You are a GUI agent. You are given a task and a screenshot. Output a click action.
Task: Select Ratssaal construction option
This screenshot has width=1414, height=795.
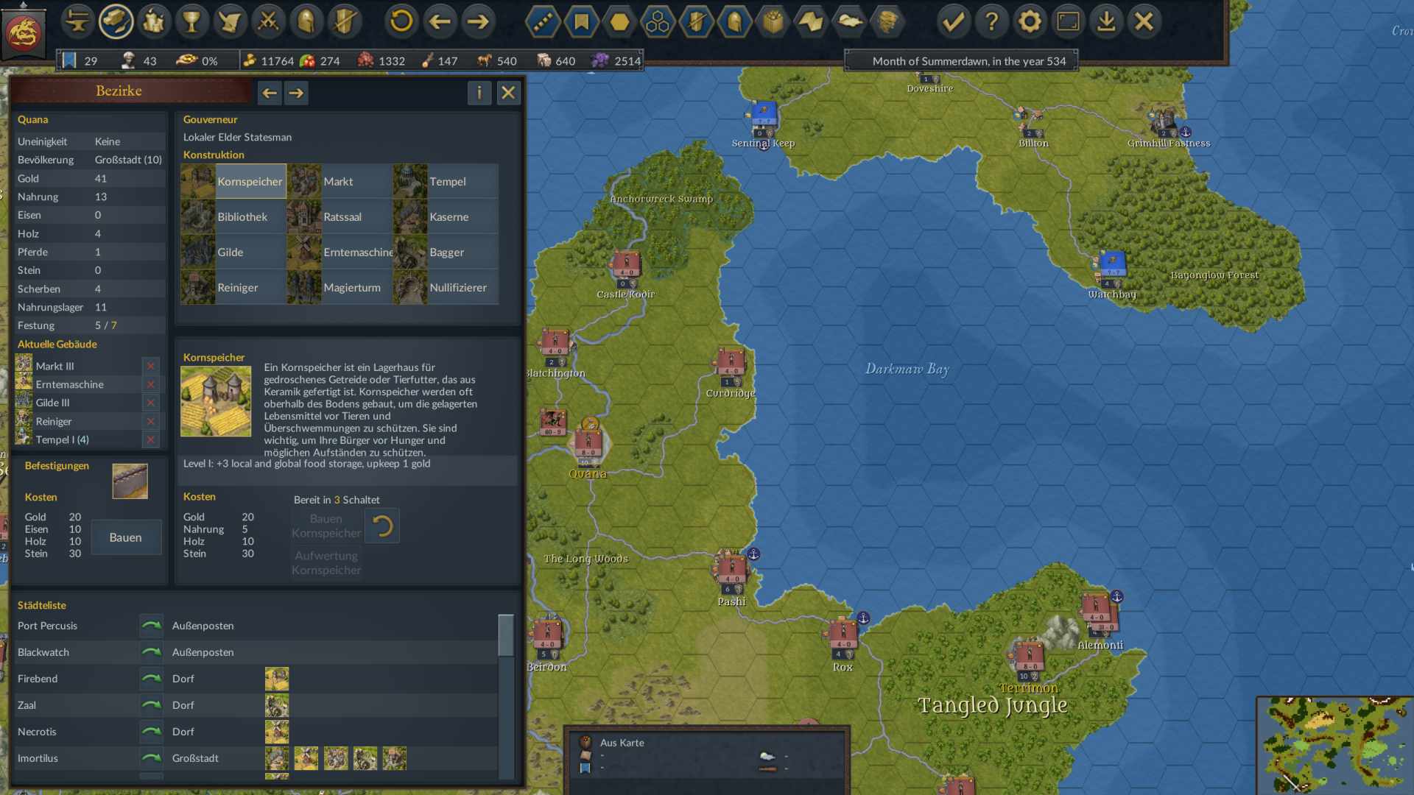340,216
